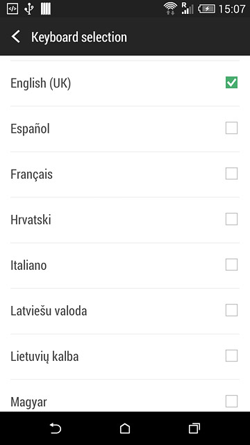Viewport: 250px width, 445px height.
Task: Tap the battery charging icon
Action: pos(206,9)
